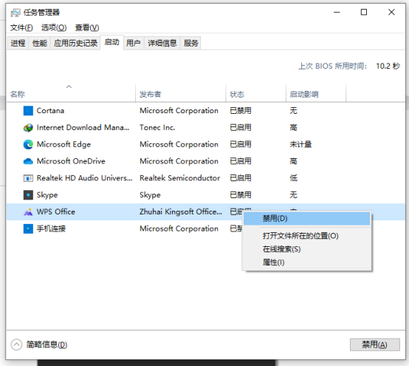Select the Internet Download Mana... row name

click(x=83, y=127)
